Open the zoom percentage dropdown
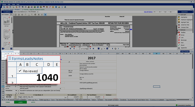 [x=104, y=49]
